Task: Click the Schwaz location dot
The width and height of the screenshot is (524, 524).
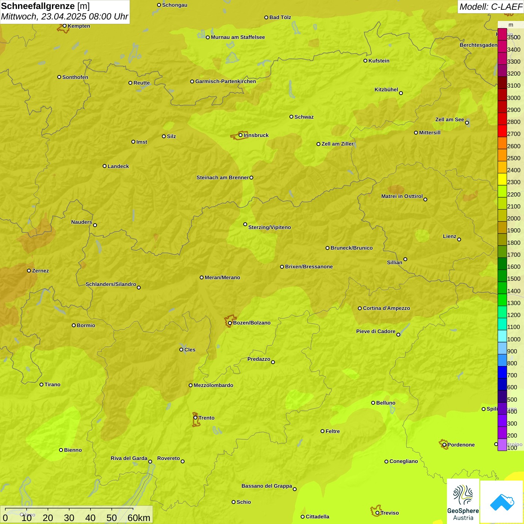Action: coord(291,117)
